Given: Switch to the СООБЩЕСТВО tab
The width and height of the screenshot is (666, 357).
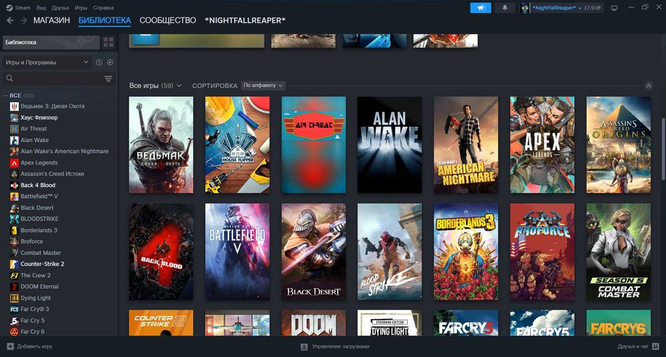Looking at the screenshot, I should click(x=168, y=21).
